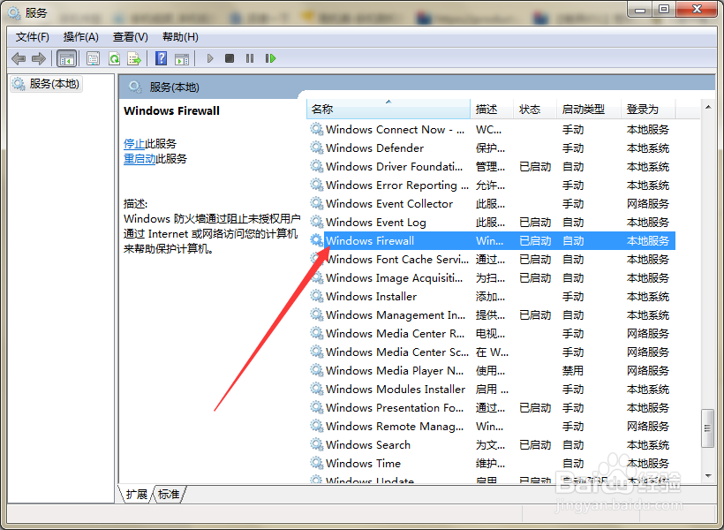
Task: Click gear icon of Windows Connect Now row
Action: [317, 129]
